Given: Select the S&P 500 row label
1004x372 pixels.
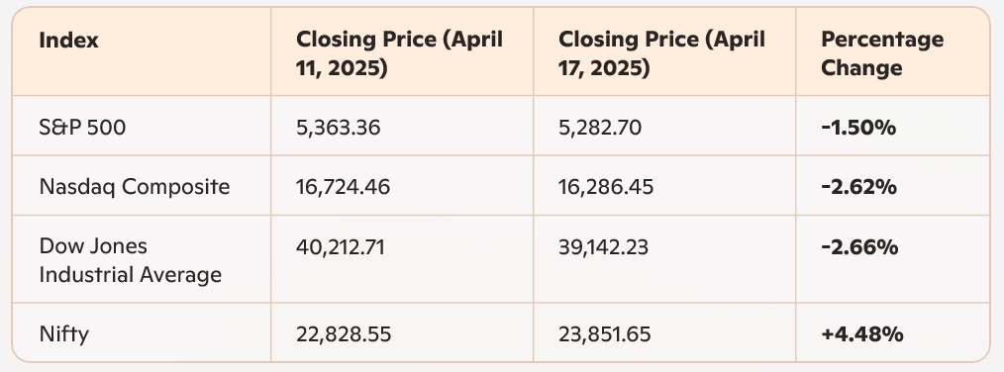Looking at the screenshot, I should click(82, 128).
